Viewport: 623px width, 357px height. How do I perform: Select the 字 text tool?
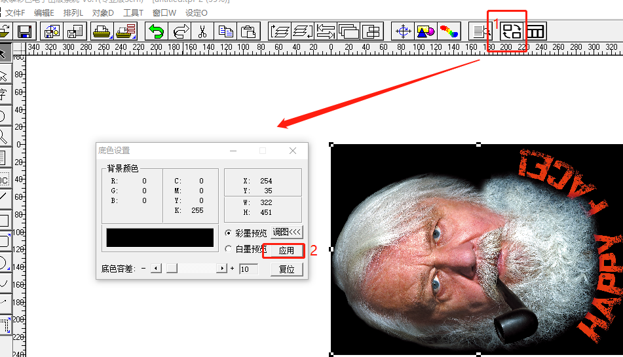click(4, 94)
